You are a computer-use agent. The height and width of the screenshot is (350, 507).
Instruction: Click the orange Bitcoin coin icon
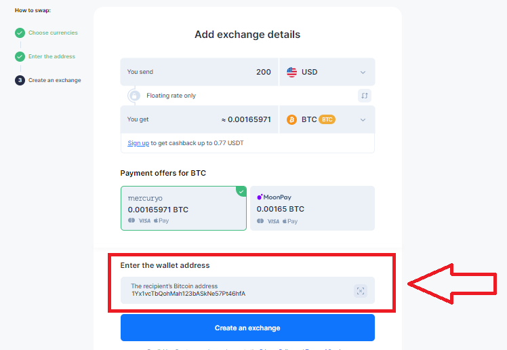coord(291,119)
